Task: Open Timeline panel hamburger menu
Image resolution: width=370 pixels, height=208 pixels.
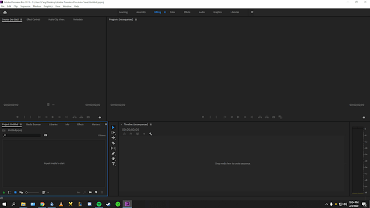Action: pyautogui.click(x=151, y=124)
